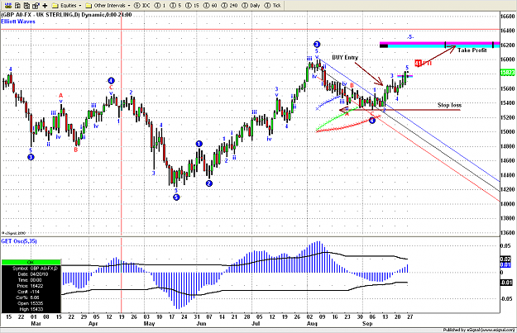Click the Stop loss annotation text
The width and height of the screenshot is (517, 333).
point(449,105)
